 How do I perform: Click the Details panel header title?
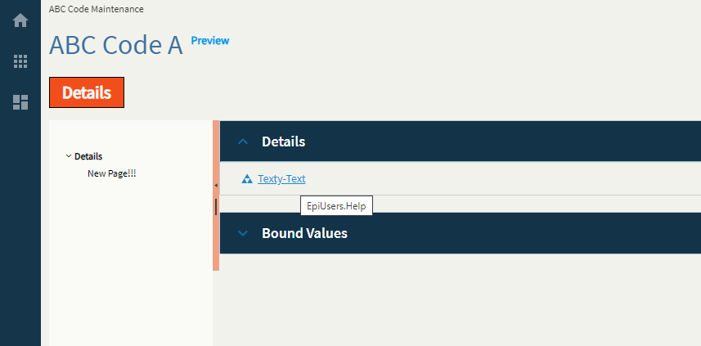click(284, 142)
